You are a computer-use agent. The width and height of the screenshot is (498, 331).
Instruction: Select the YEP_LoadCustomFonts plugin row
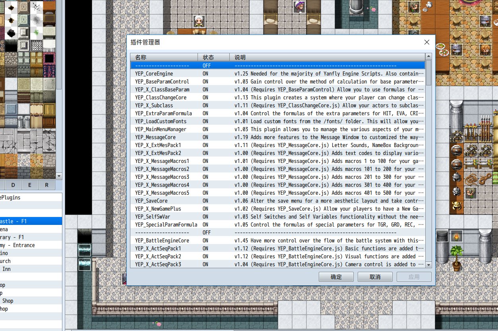278,121
